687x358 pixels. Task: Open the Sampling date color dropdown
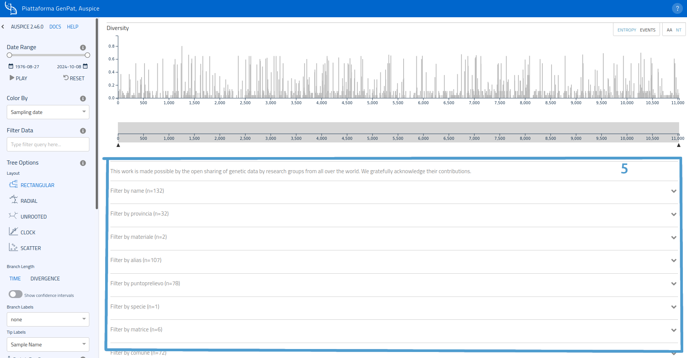click(x=48, y=112)
